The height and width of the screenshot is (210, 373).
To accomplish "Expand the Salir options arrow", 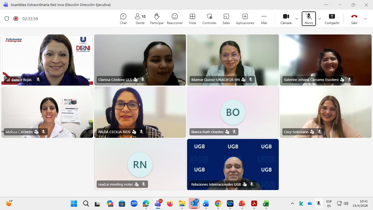I will (365, 19).
